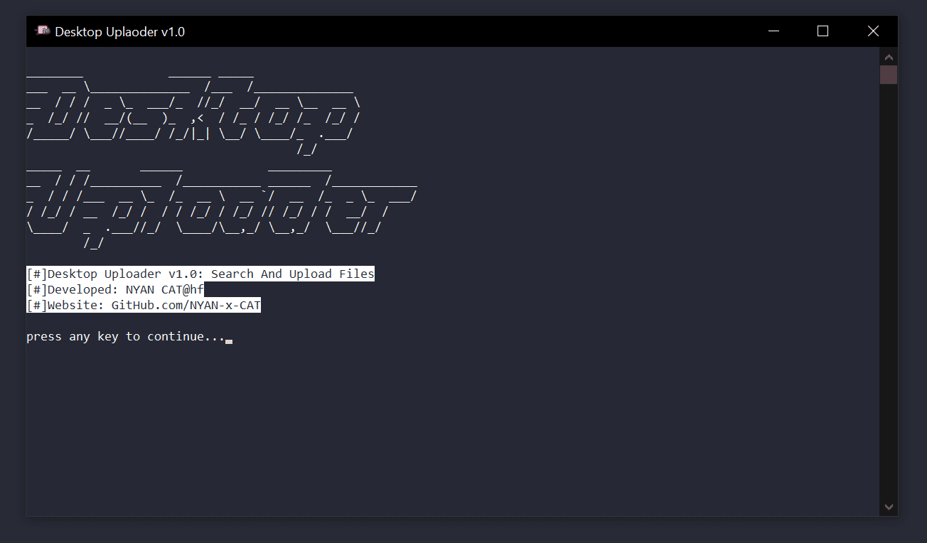Click the scrollbar track below the thumb
This screenshot has height=543, width=927.
click(889, 284)
